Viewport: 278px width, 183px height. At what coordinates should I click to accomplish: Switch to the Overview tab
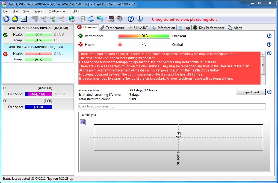tap(87, 27)
